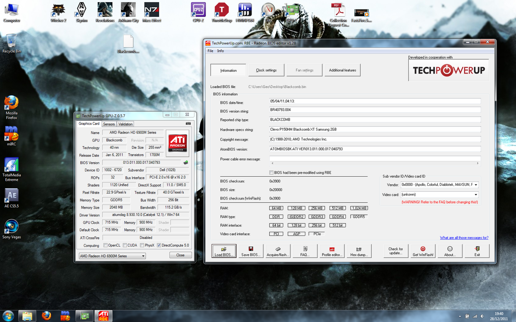The height and width of the screenshot is (322, 516).
Task: Show hidden system tray icons
Action: click(x=460, y=316)
